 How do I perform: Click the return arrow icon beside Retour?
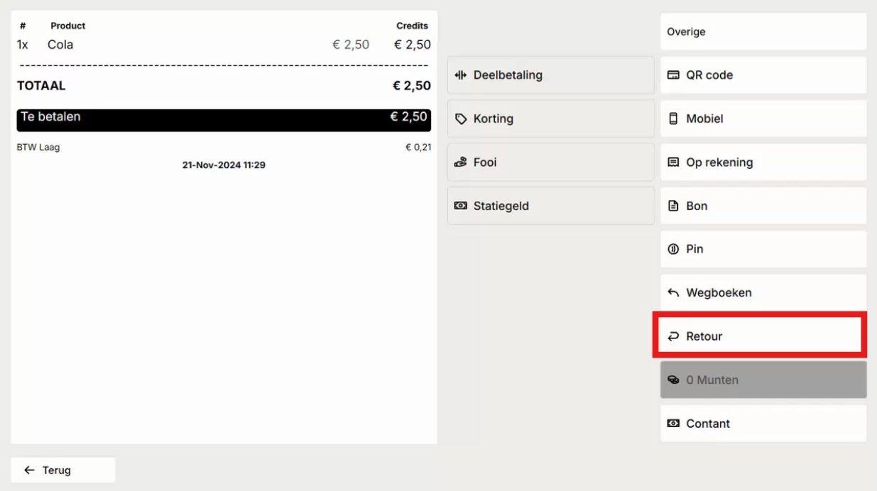pyautogui.click(x=673, y=337)
